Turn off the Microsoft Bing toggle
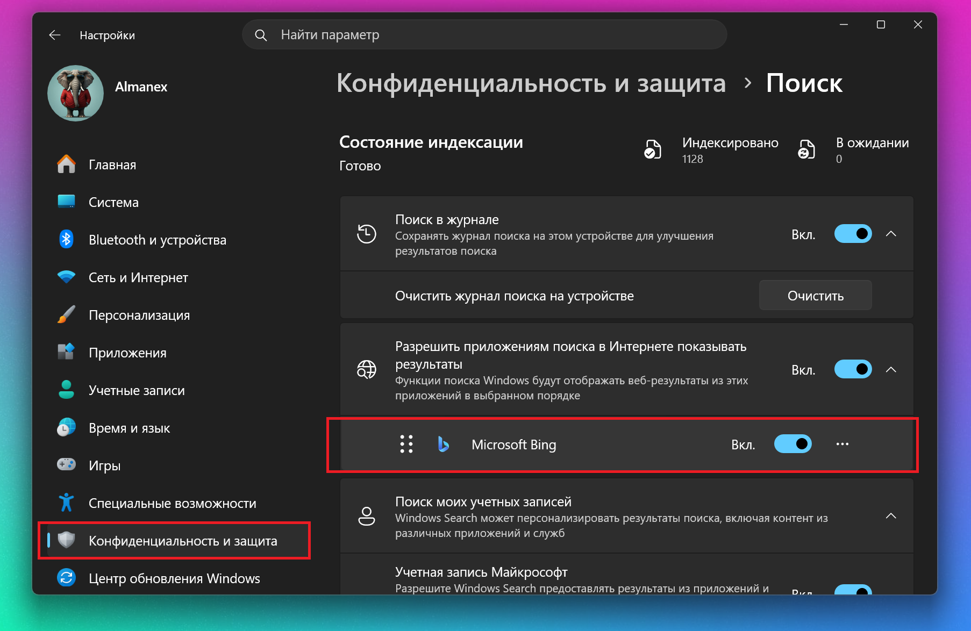Viewport: 971px width, 631px height. (793, 444)
